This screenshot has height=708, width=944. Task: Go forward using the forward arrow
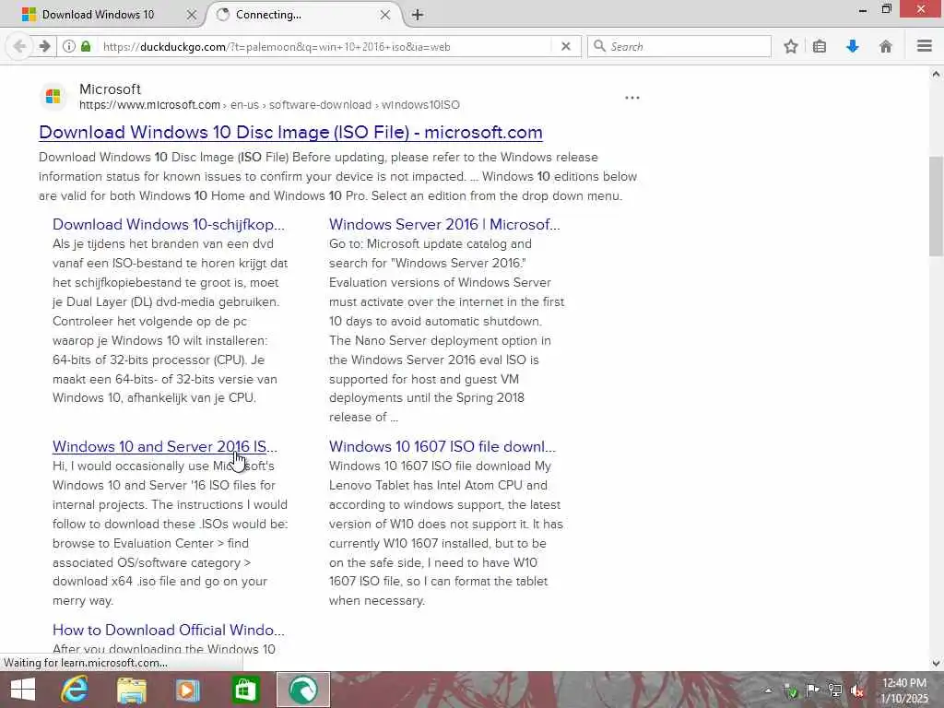(44, 46)
